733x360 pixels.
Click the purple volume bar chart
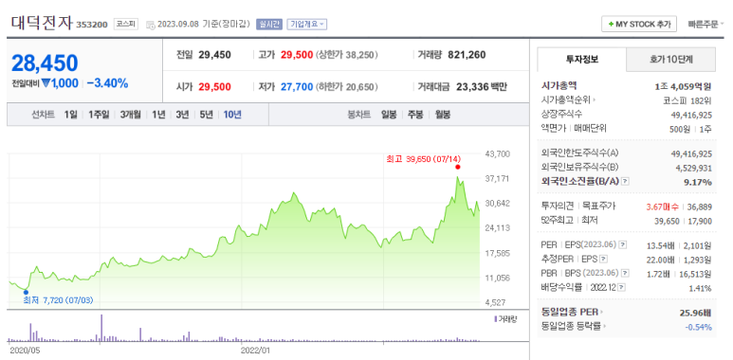tap(245, 329)
